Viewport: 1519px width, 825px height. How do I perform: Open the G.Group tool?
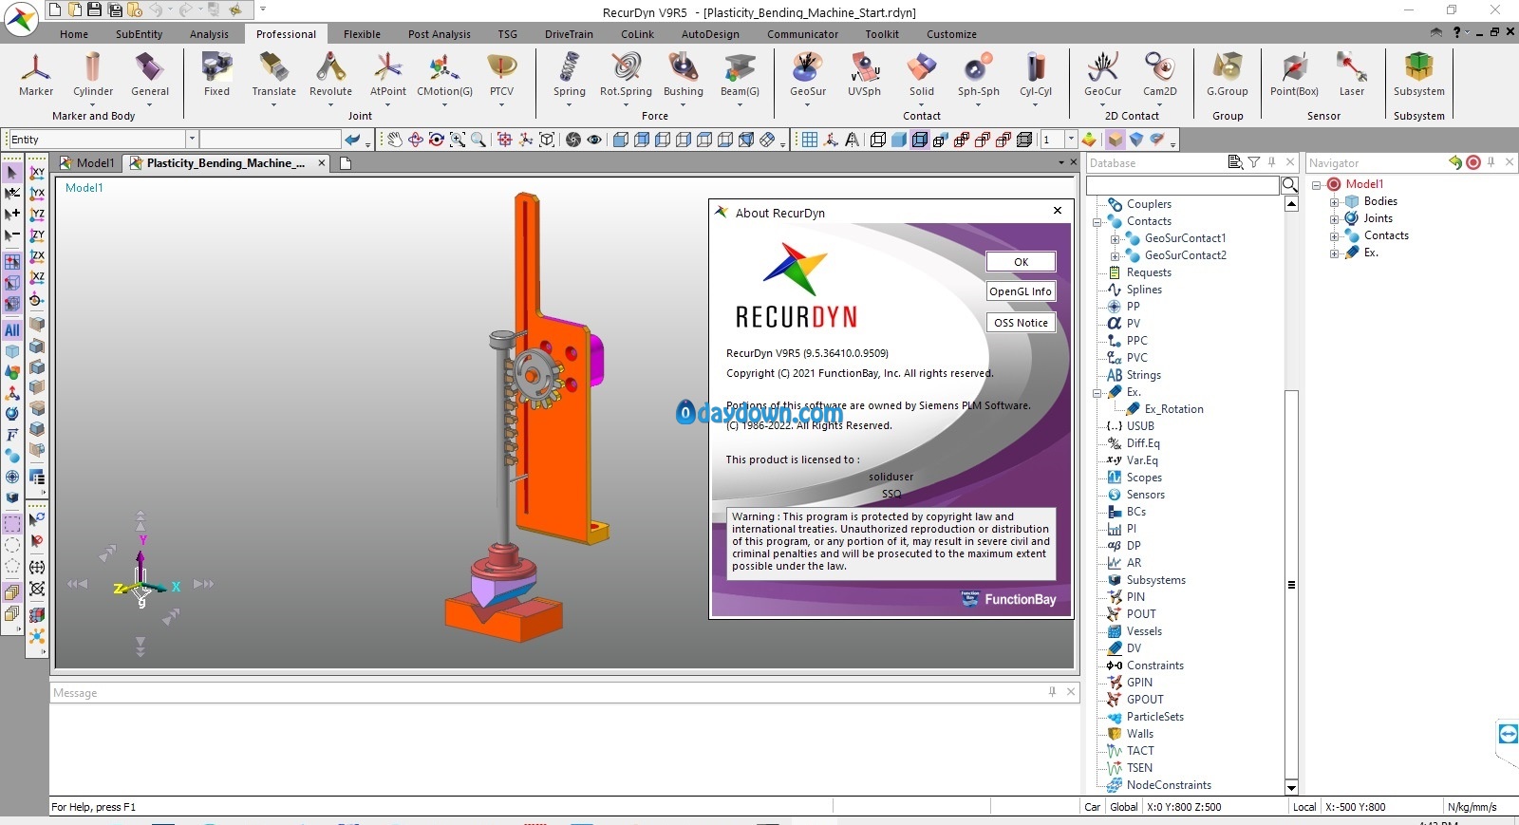tap(1227, 74)
